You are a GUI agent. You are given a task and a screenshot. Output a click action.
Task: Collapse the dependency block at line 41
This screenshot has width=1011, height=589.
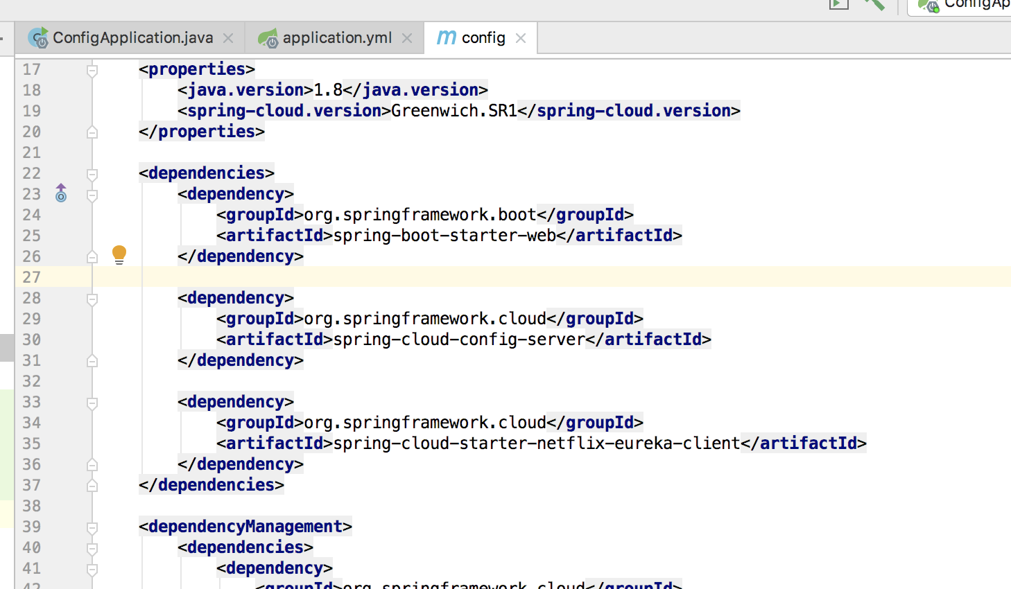pos(92,569)
